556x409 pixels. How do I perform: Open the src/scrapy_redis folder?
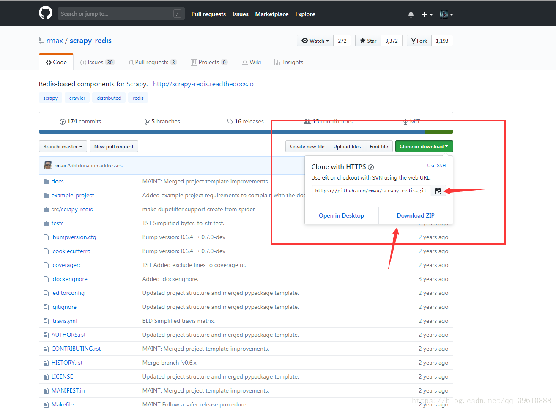[x=72, y=209]
